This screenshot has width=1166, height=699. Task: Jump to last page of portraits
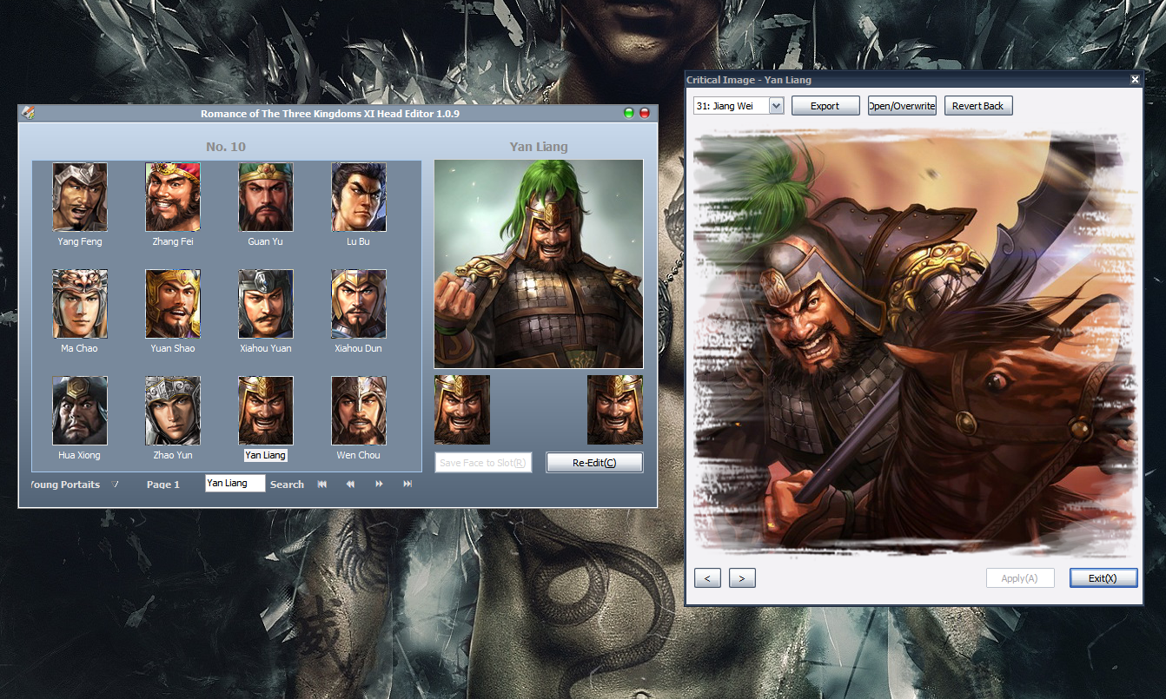point(407,484)
